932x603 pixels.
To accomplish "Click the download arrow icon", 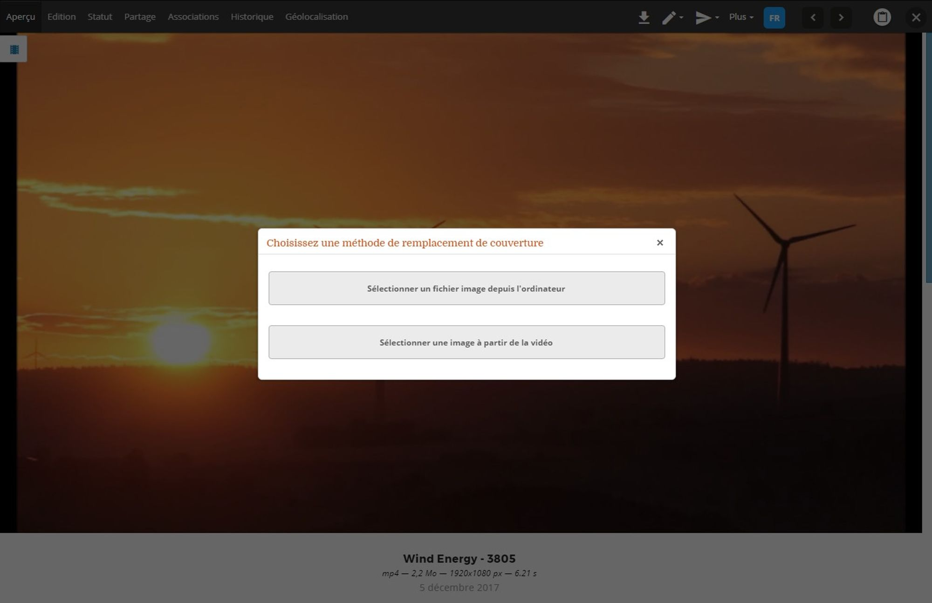I will click(644, 18).
